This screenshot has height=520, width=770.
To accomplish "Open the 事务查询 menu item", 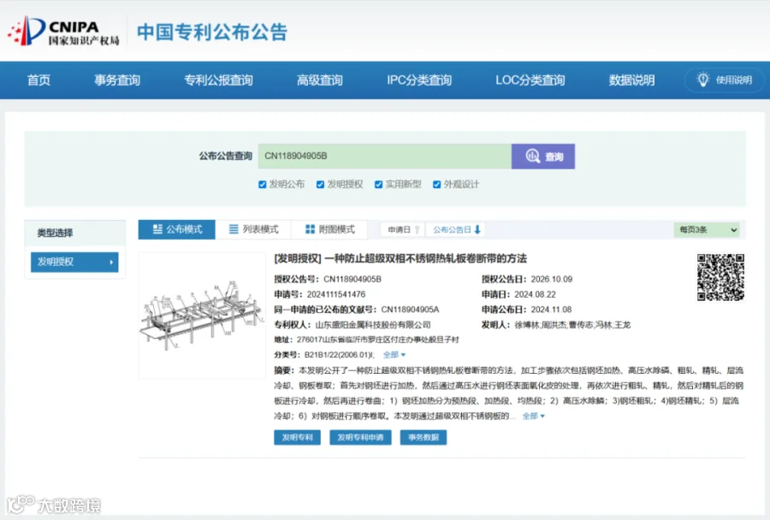I will click(x=117, y=80).
